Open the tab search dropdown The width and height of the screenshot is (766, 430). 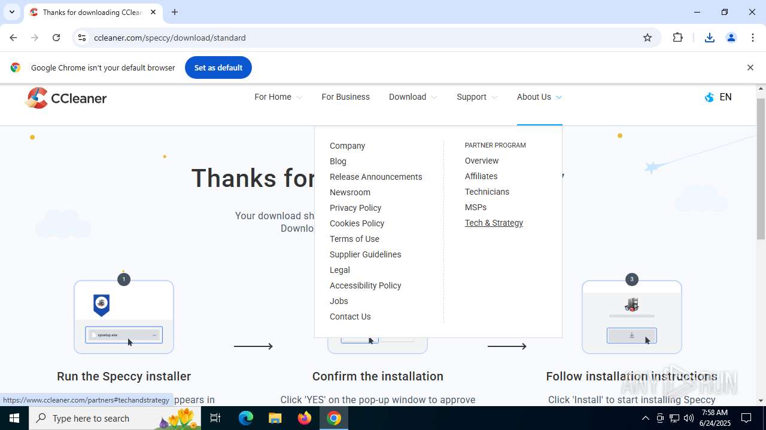(x=11, y=12)
